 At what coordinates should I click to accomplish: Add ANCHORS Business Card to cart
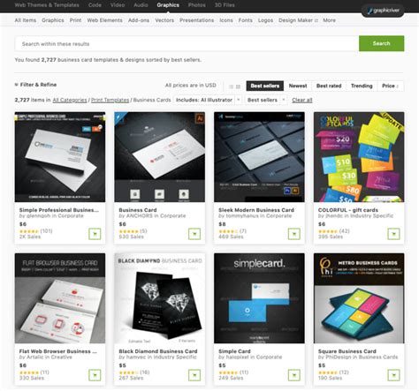pos(194,234)
